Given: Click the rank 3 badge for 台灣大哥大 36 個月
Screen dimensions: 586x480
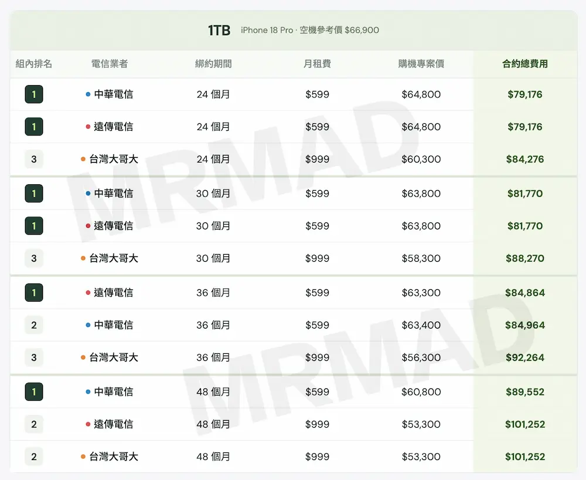Looking at the screenshot, I should click(34, 357).
